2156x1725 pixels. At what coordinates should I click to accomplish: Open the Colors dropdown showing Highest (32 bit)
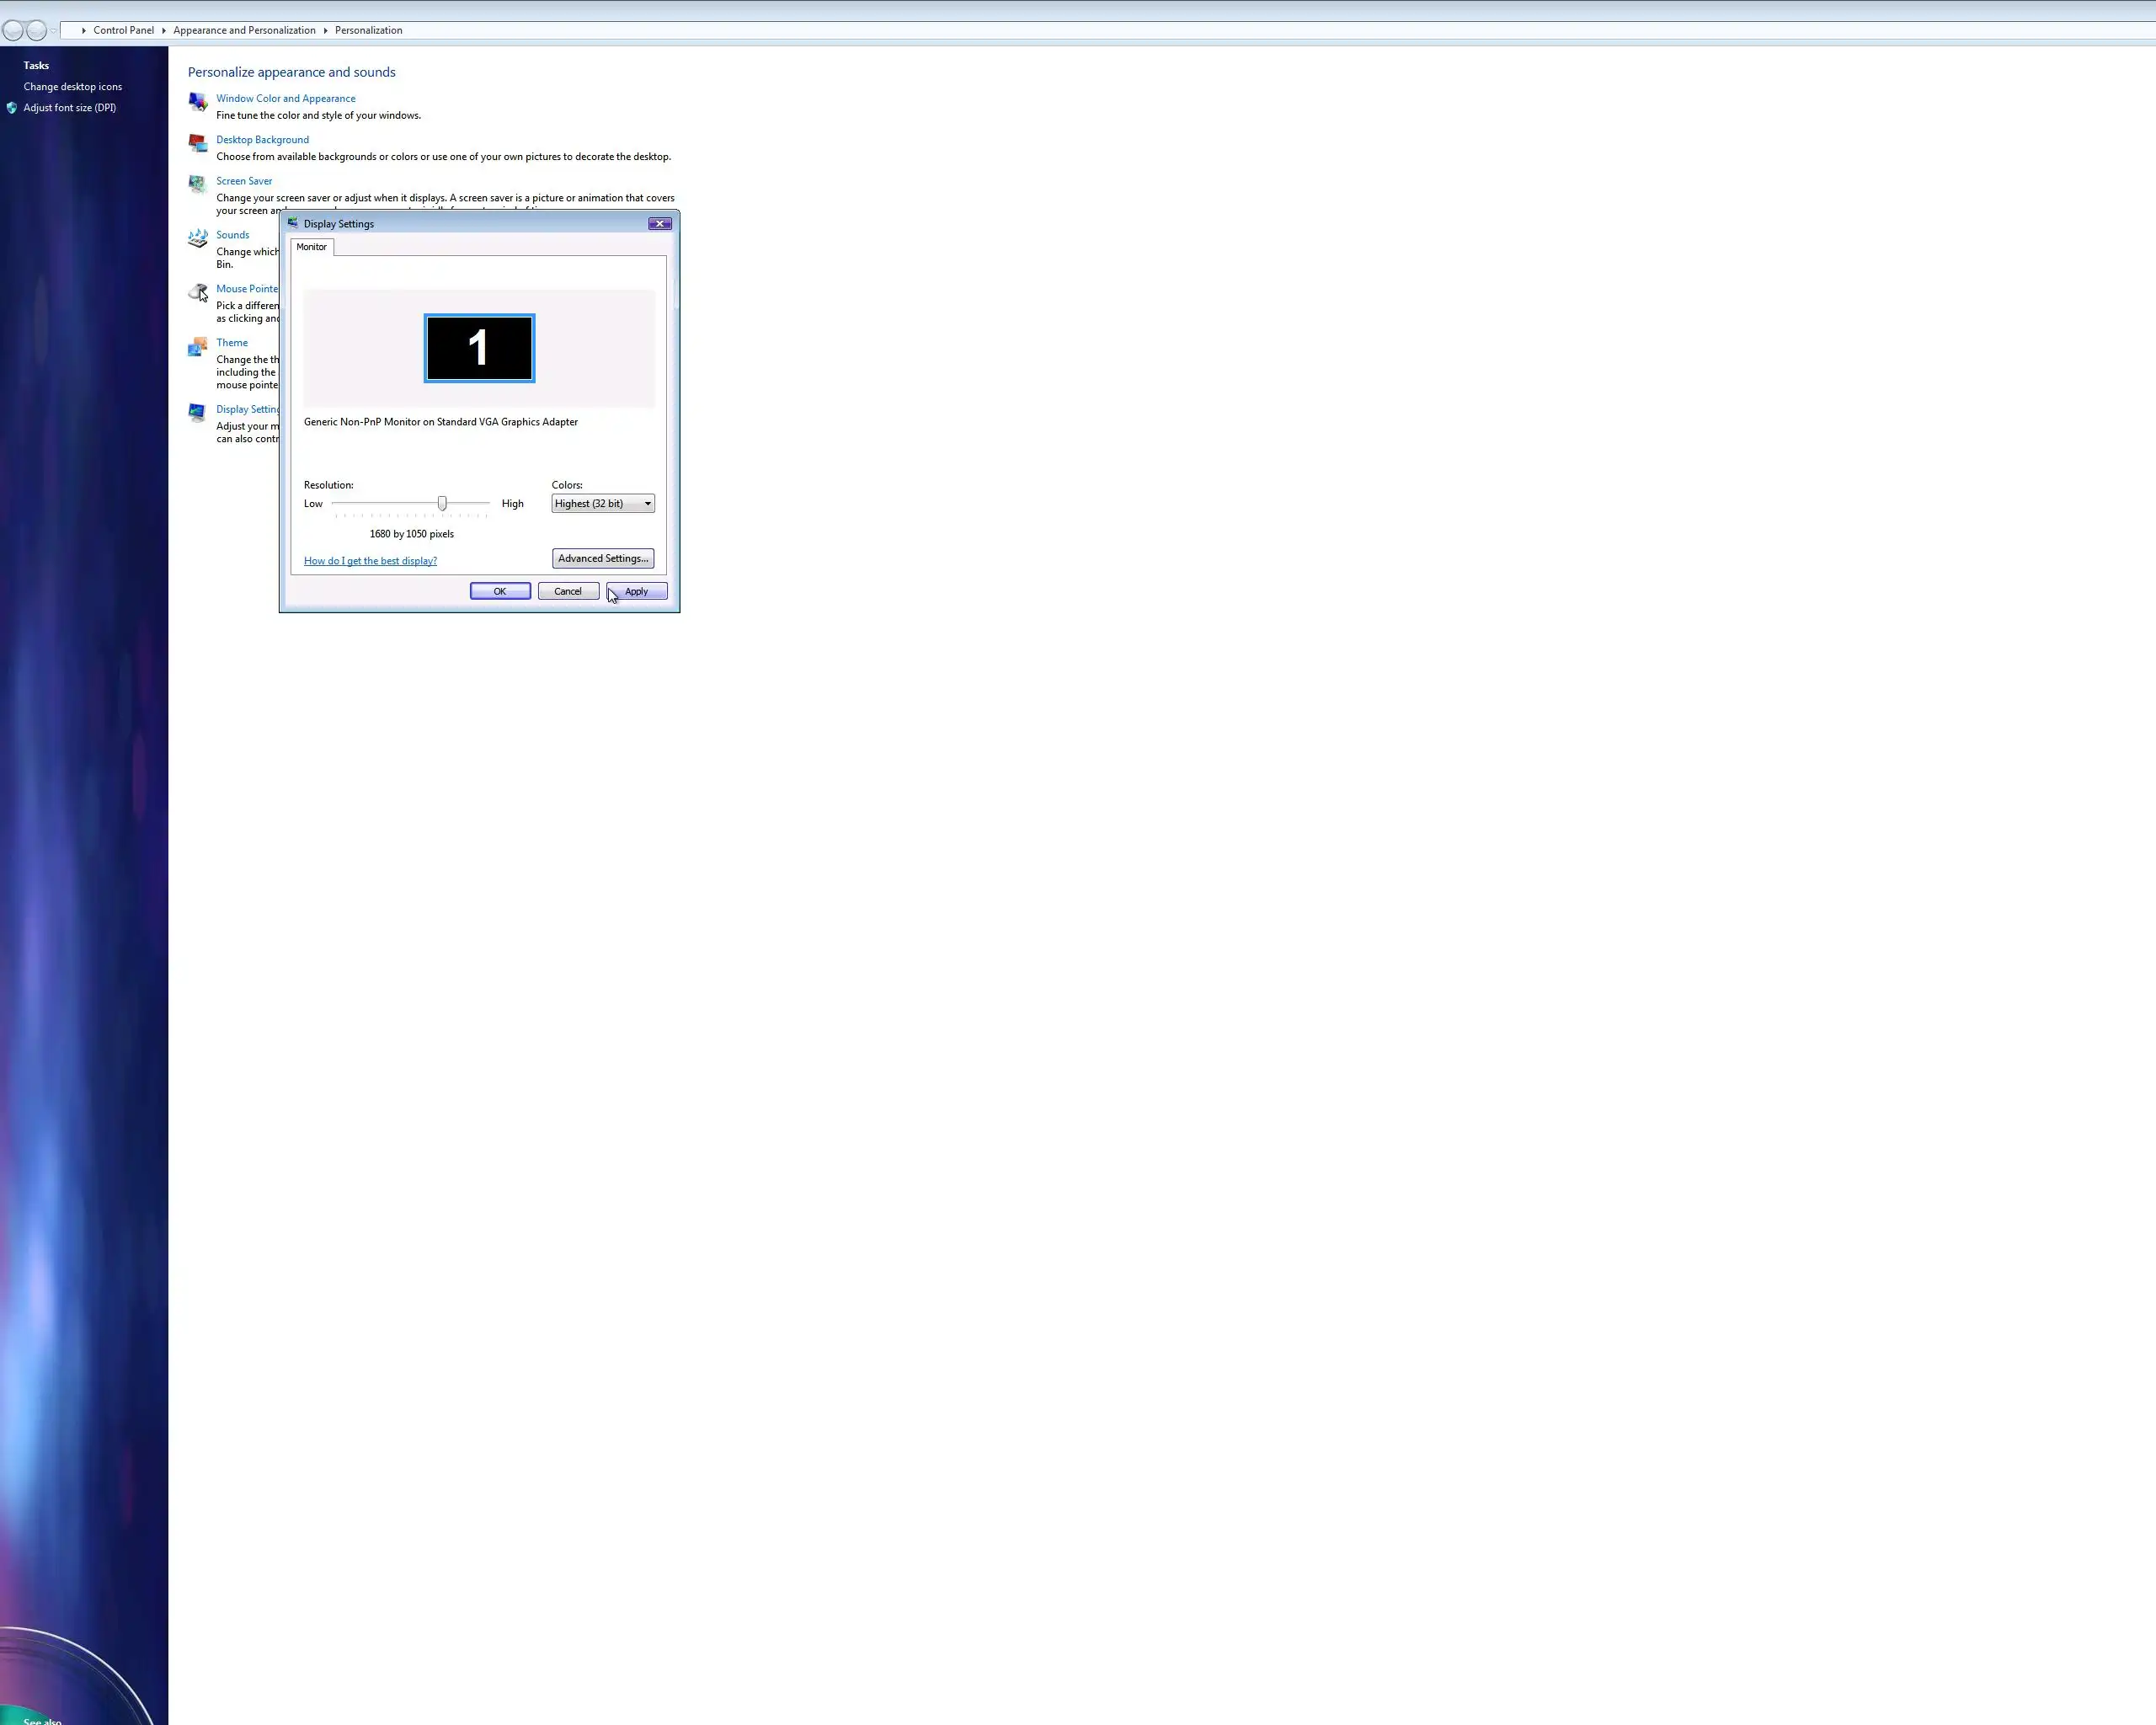click(603, 504)
